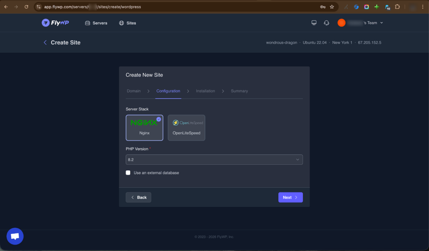Click server IP 67.205.152.5 text
The height and width of the screenshot is (251, 429).
[370, 42]
